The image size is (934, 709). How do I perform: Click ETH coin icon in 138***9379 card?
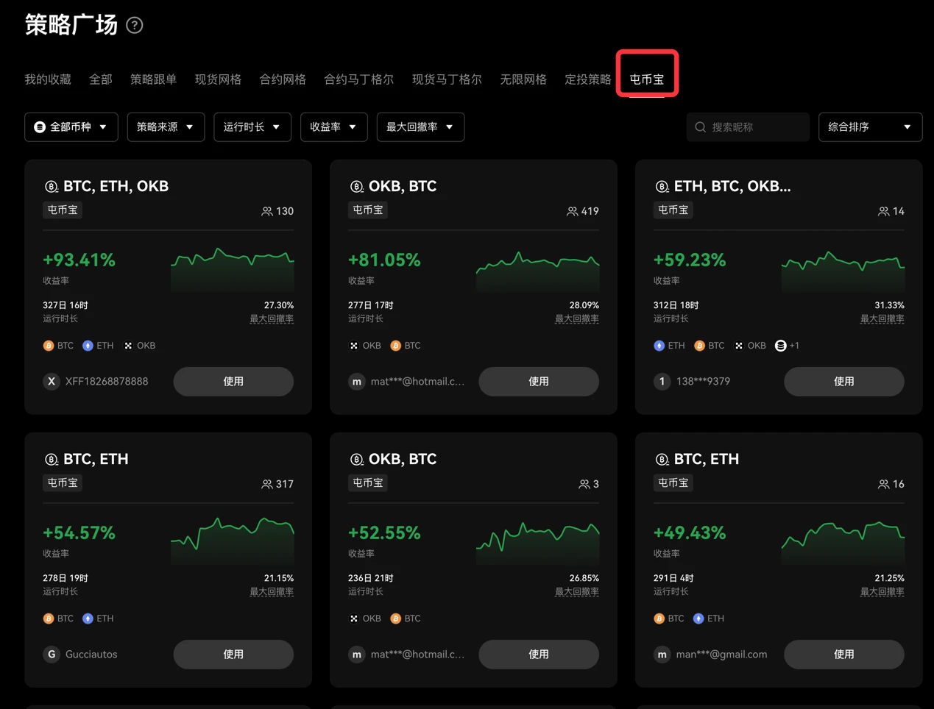(x=659, y=346)
